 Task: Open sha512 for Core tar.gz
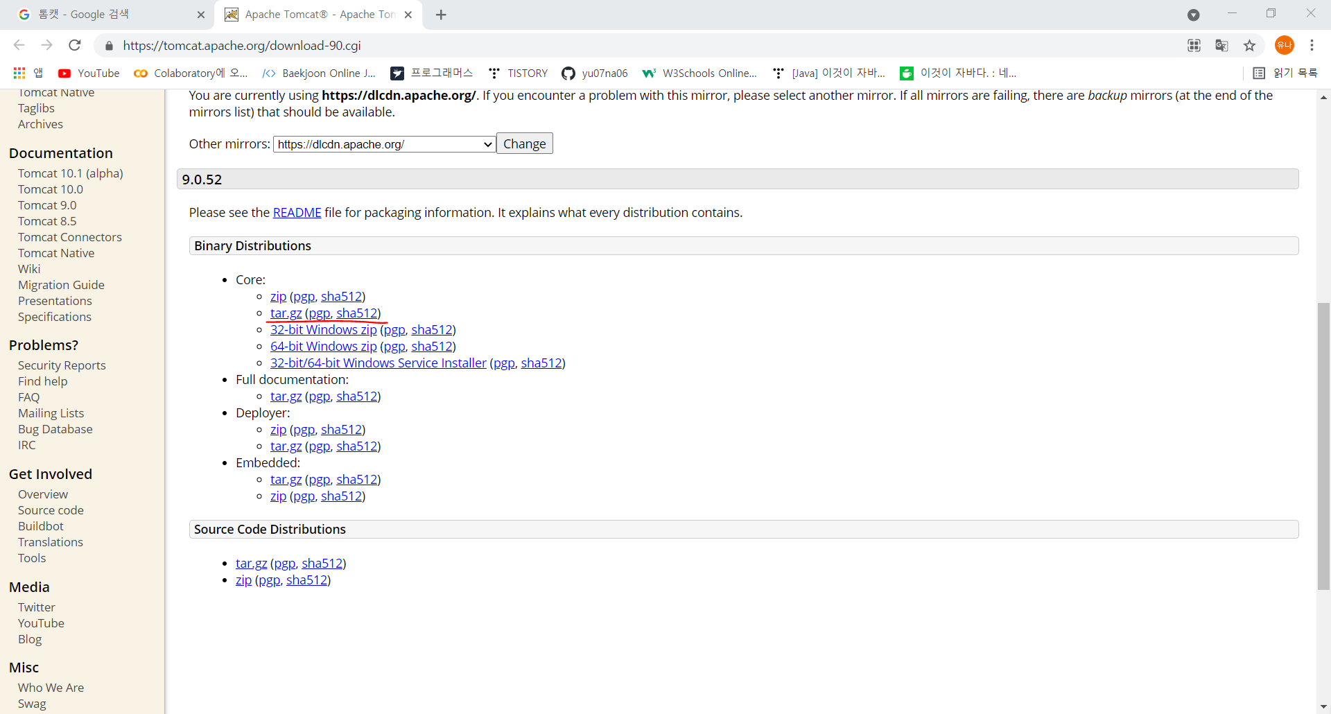click(x=357, y=313)
